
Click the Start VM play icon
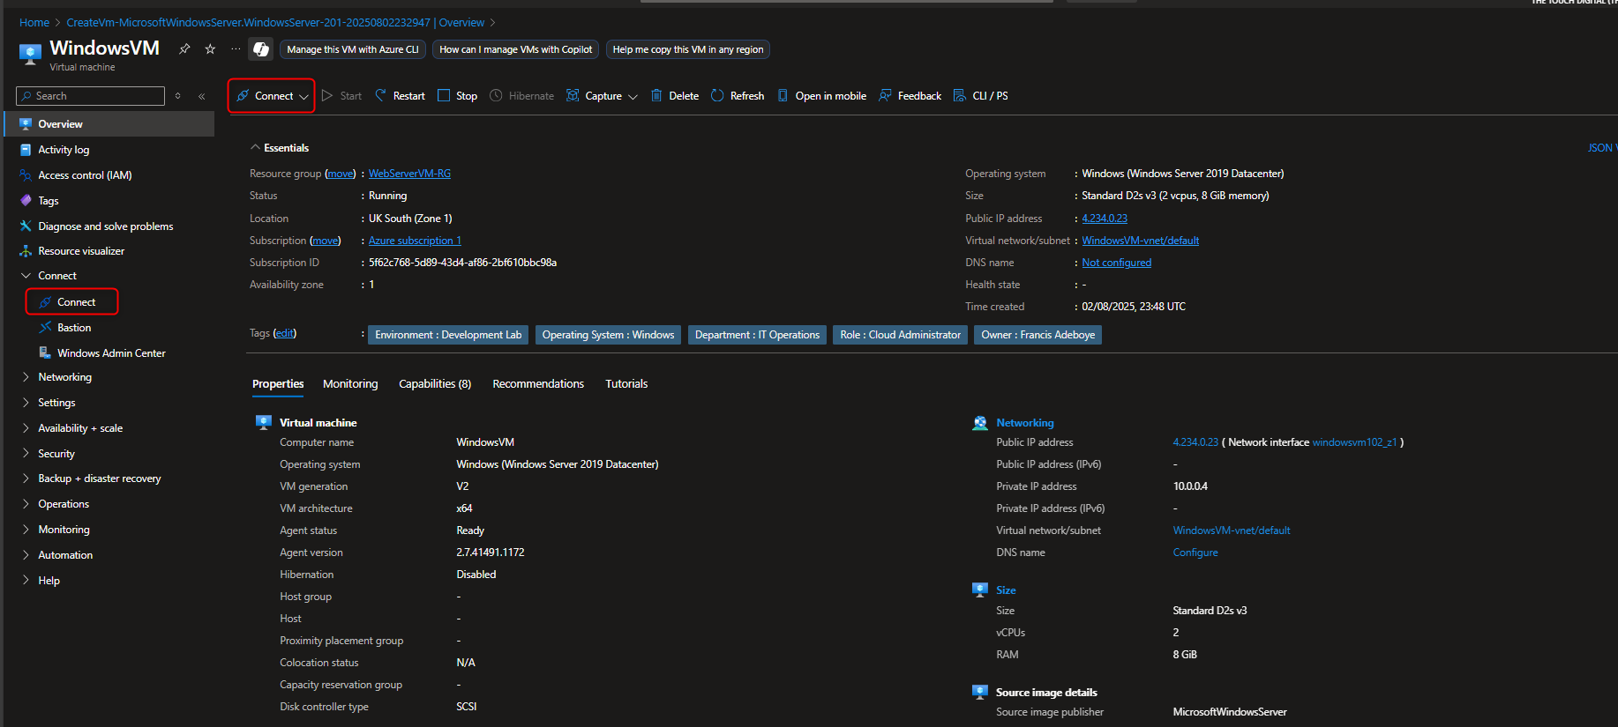[327, 95]
